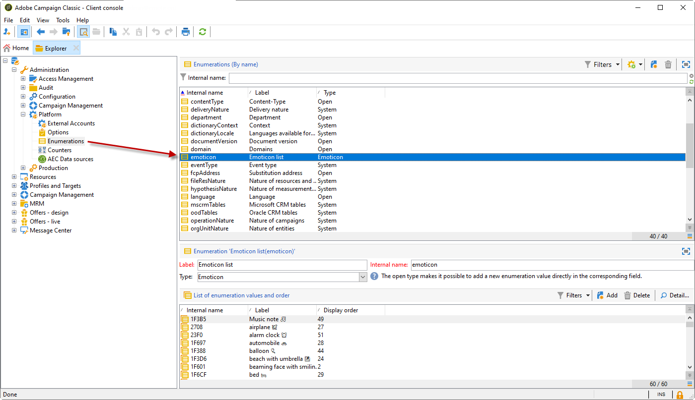Select the Message Center tree item

(51, 230)
